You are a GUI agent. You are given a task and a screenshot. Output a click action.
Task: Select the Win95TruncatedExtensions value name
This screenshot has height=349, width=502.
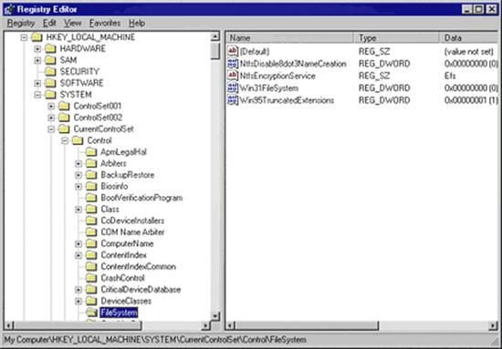pyautogui.click(x=287, y=100)
